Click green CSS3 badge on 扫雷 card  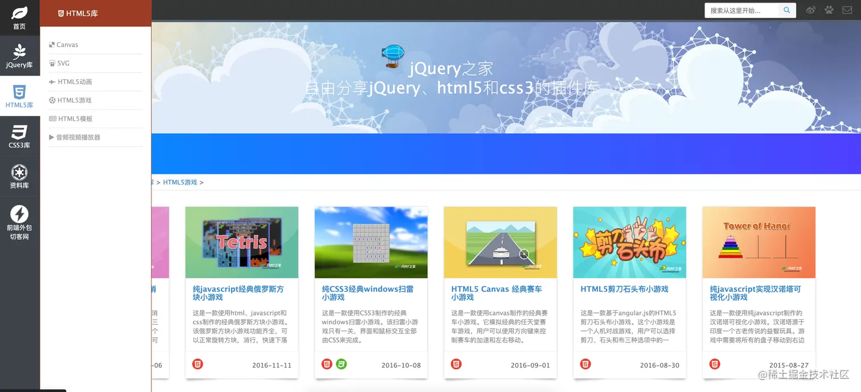(x=341, y=364)
